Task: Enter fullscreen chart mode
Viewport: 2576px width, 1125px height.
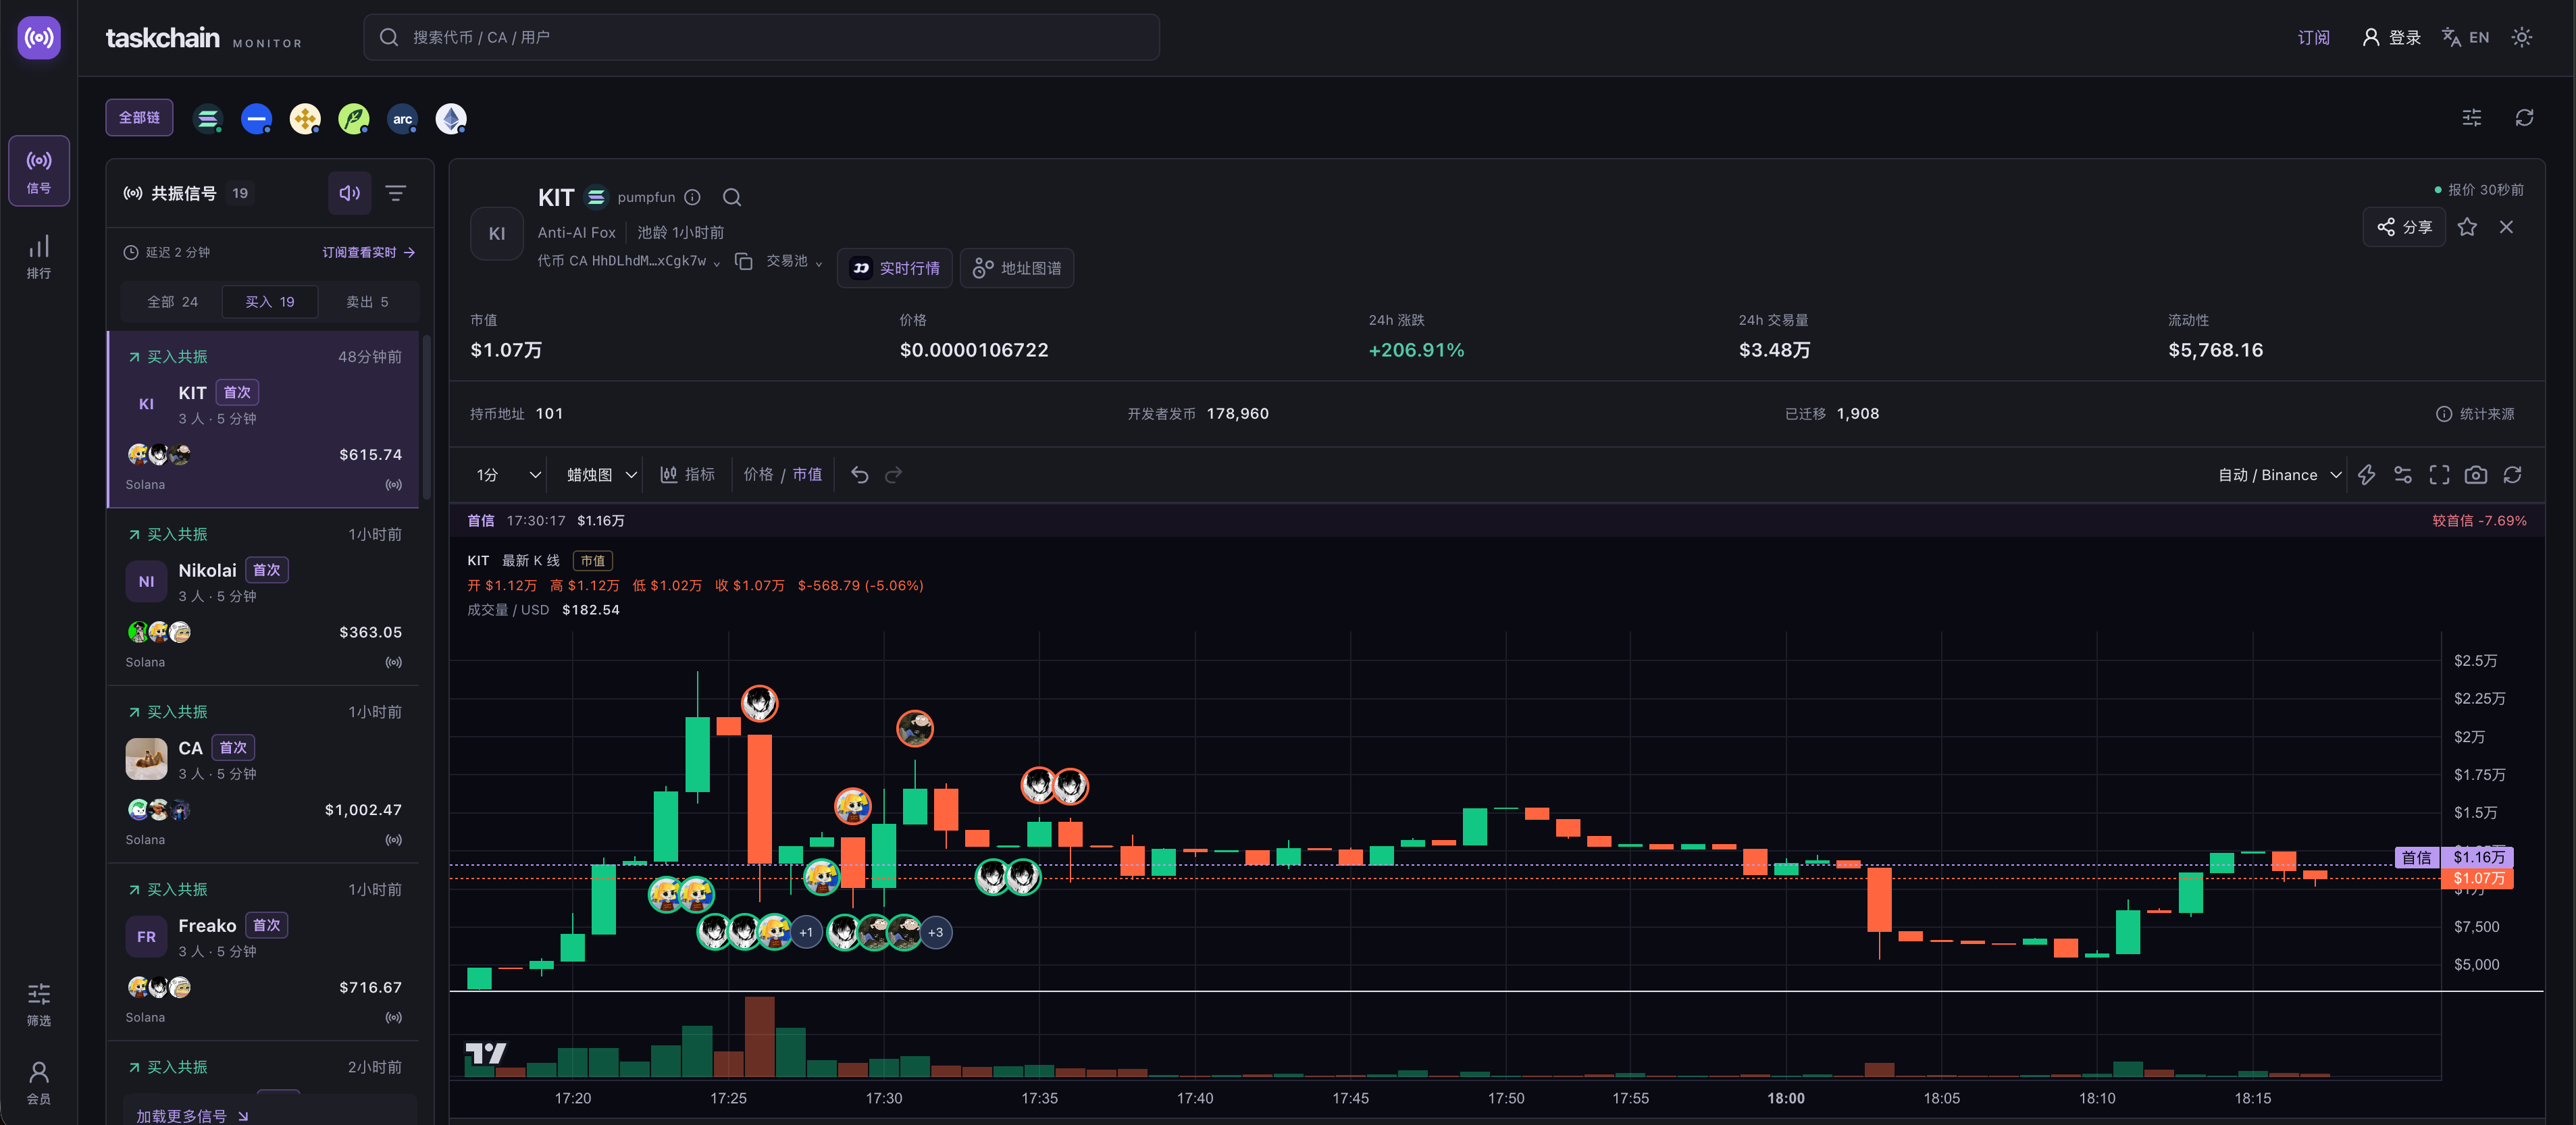Action: pyautogui.click(x=2439, y=475)
